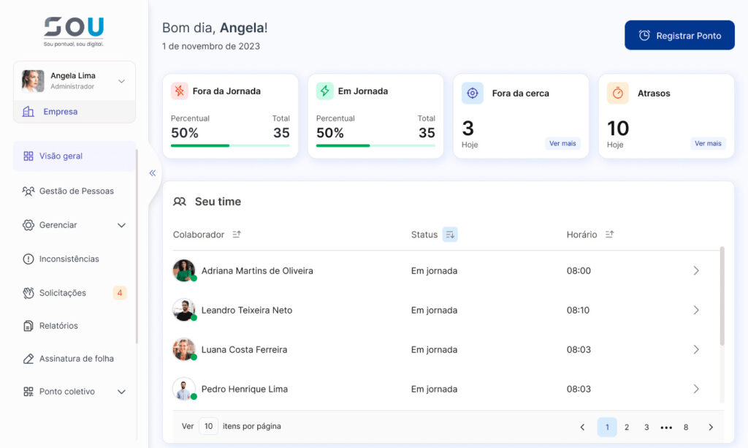Click the Fora da Jornada progress bar
Image resolution: width=748 pixels, height=448 pixels.
pos(230,145)
